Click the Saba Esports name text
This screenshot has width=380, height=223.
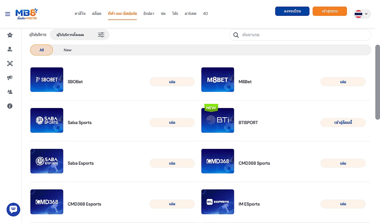pos(81,163)
